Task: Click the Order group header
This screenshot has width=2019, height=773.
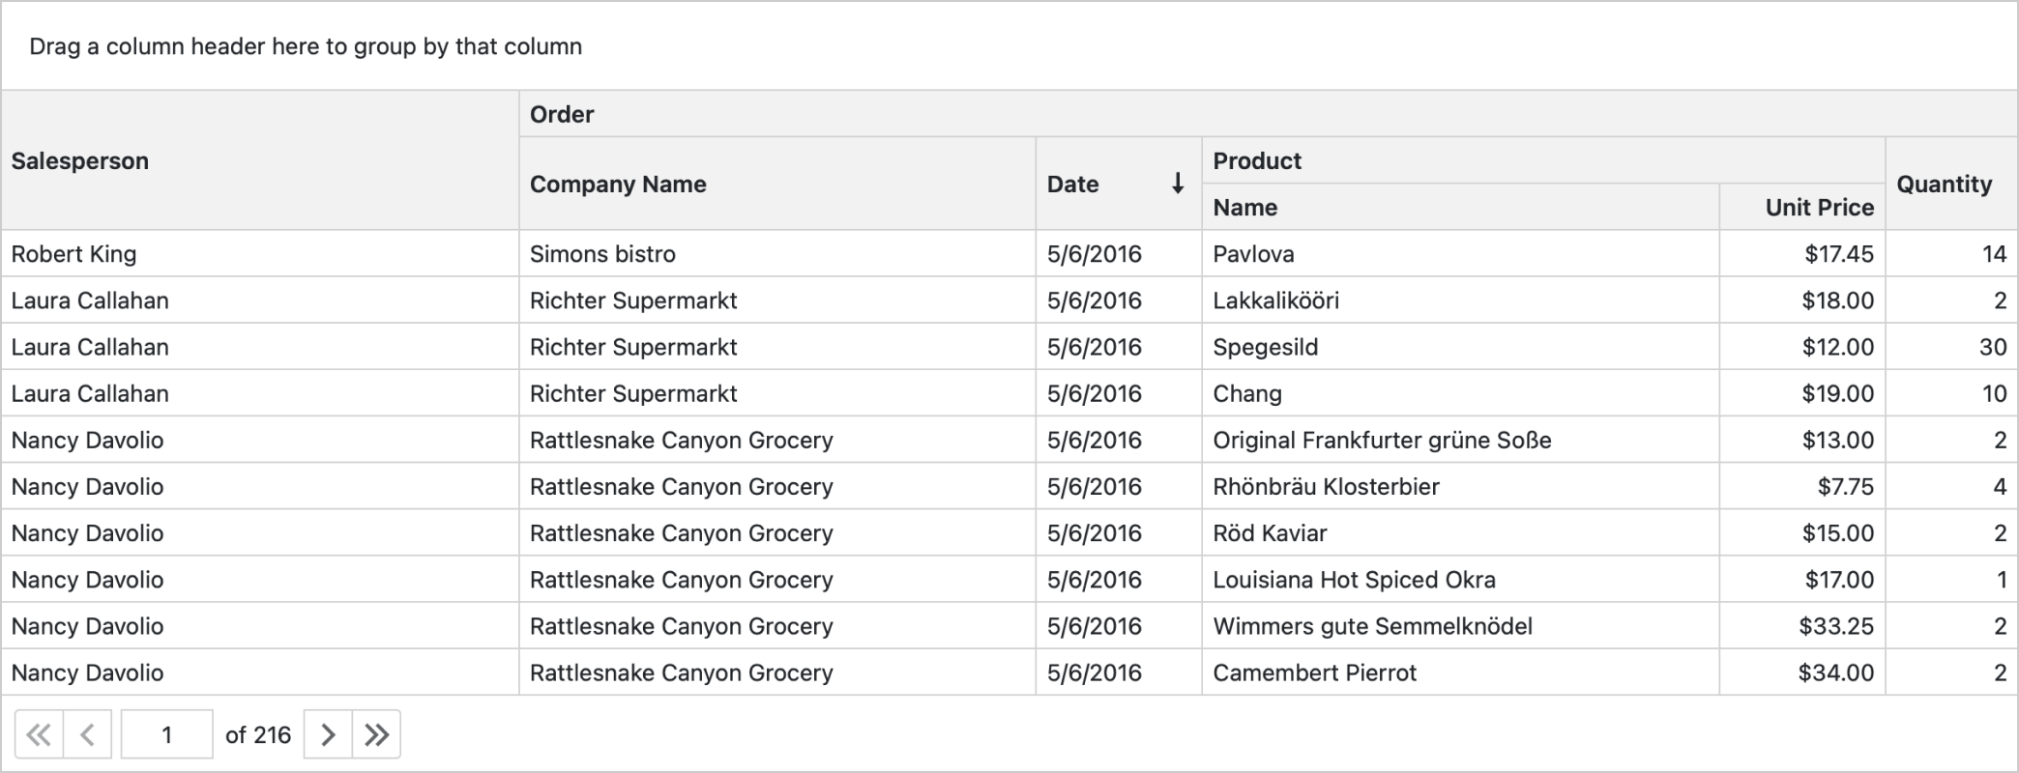Action: click(562, 114)
